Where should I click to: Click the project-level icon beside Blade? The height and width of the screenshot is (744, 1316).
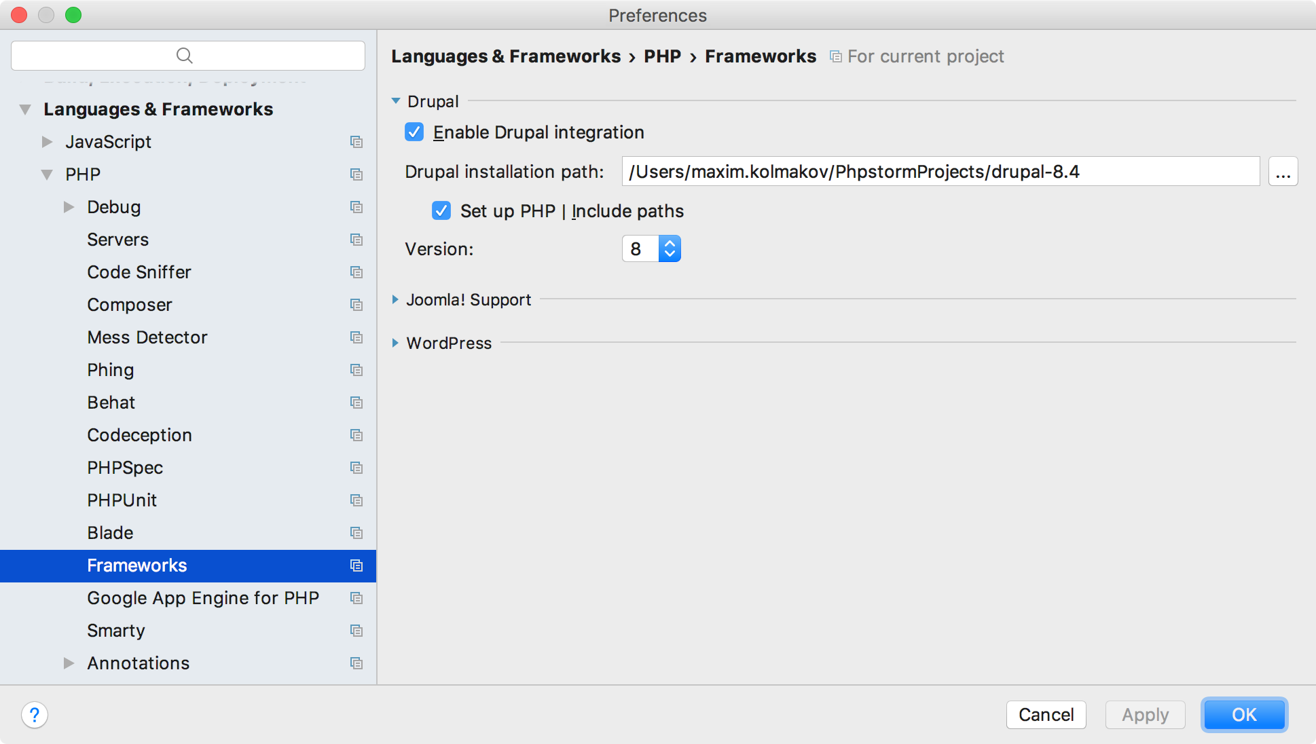356,533
